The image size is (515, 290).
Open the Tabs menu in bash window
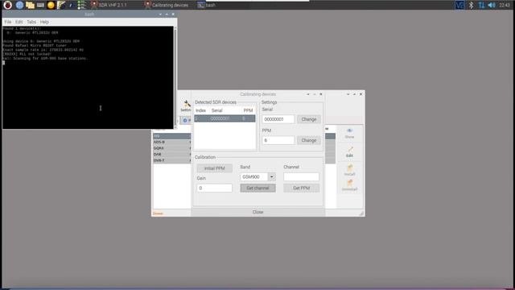31,22
